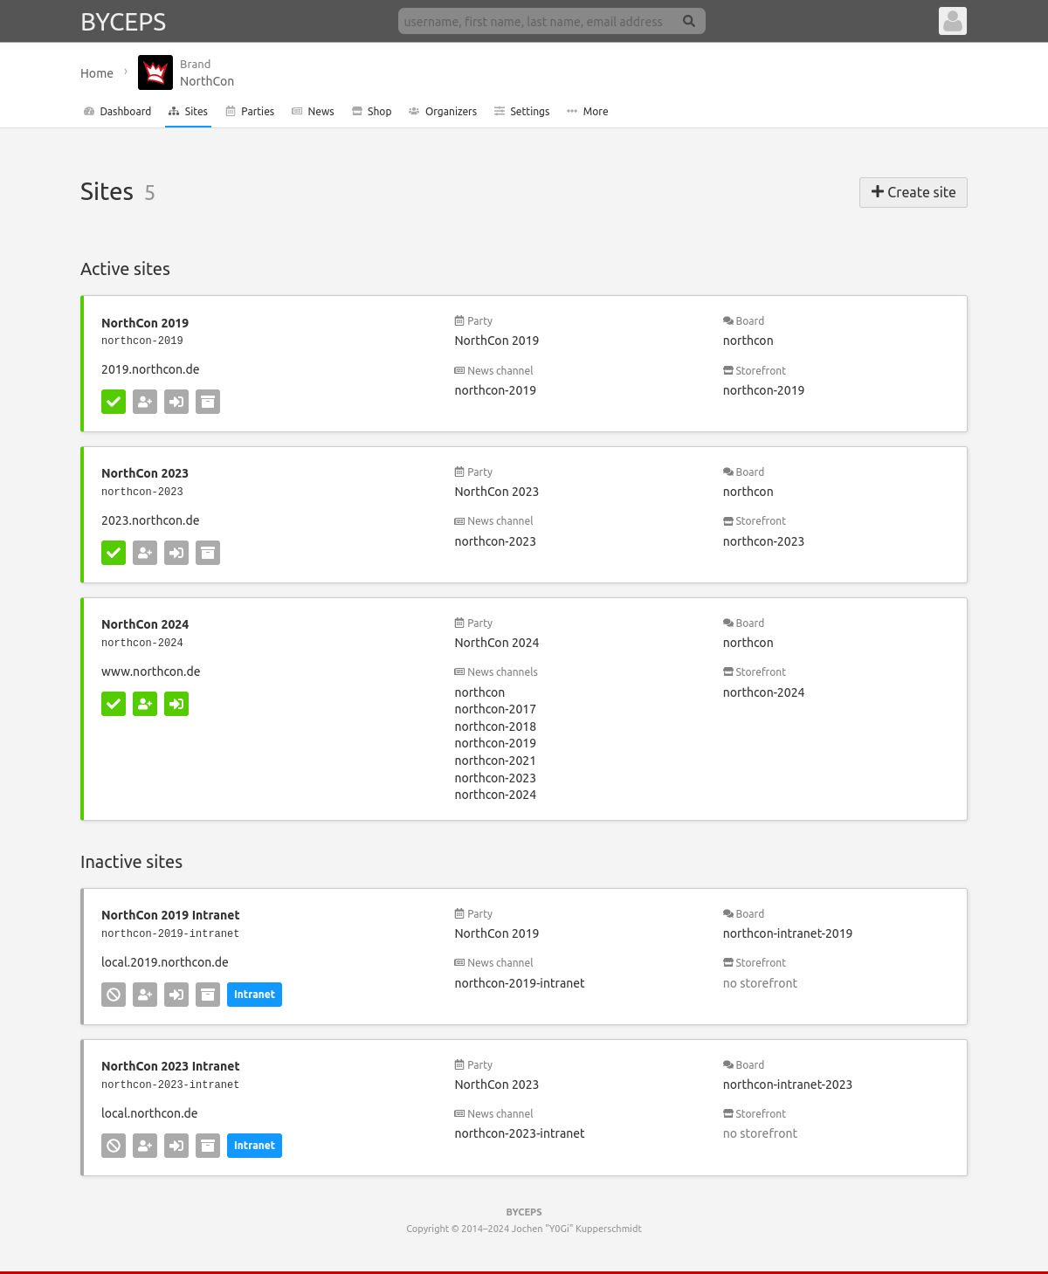
Task: Open the More menu
Action: 588,112
